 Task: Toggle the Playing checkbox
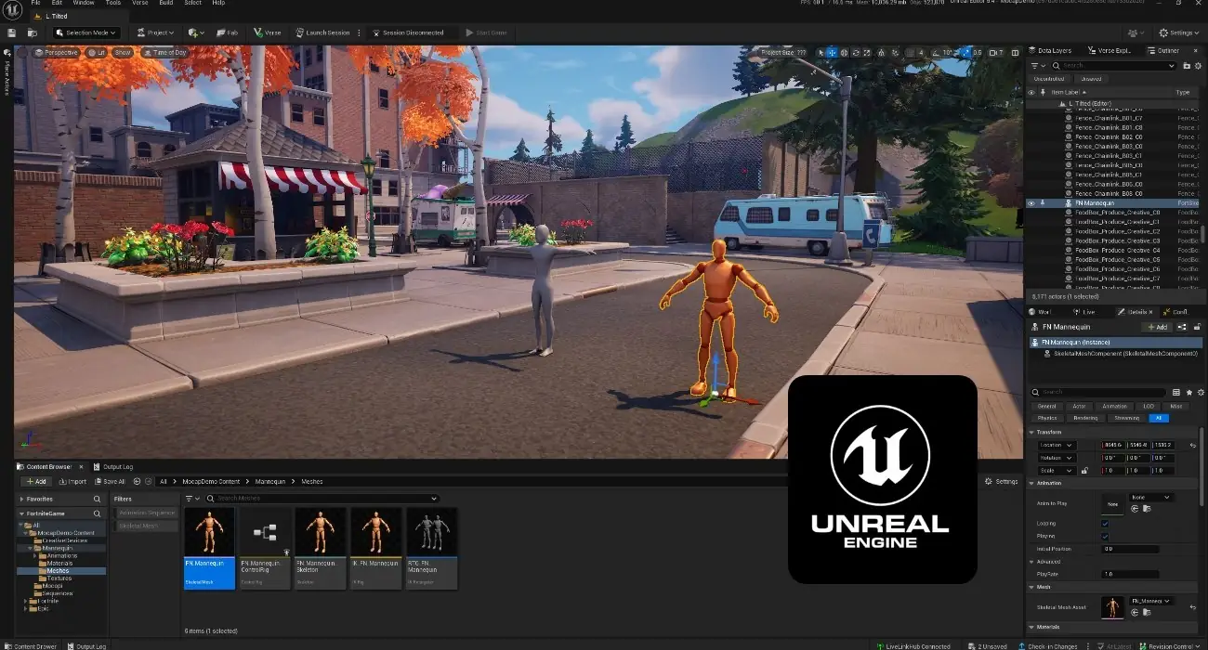[1105, 536]
